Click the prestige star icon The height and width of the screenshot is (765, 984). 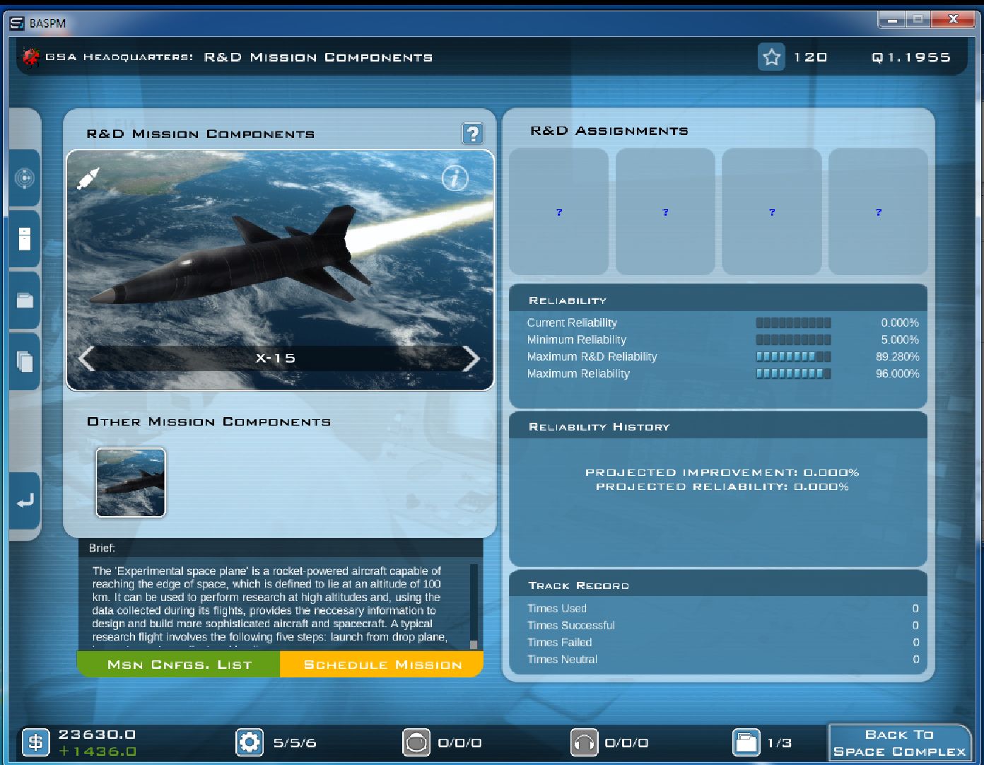[x=771, y=57]
